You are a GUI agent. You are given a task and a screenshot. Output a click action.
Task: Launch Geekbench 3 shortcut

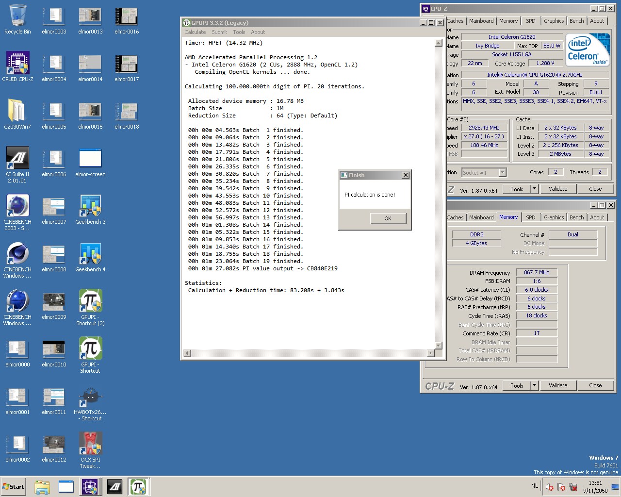point(90,209)
